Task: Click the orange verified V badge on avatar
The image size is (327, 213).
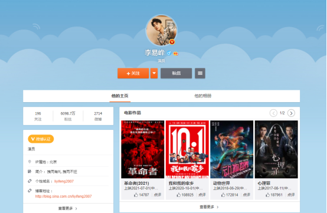Action: click(172, 42)
